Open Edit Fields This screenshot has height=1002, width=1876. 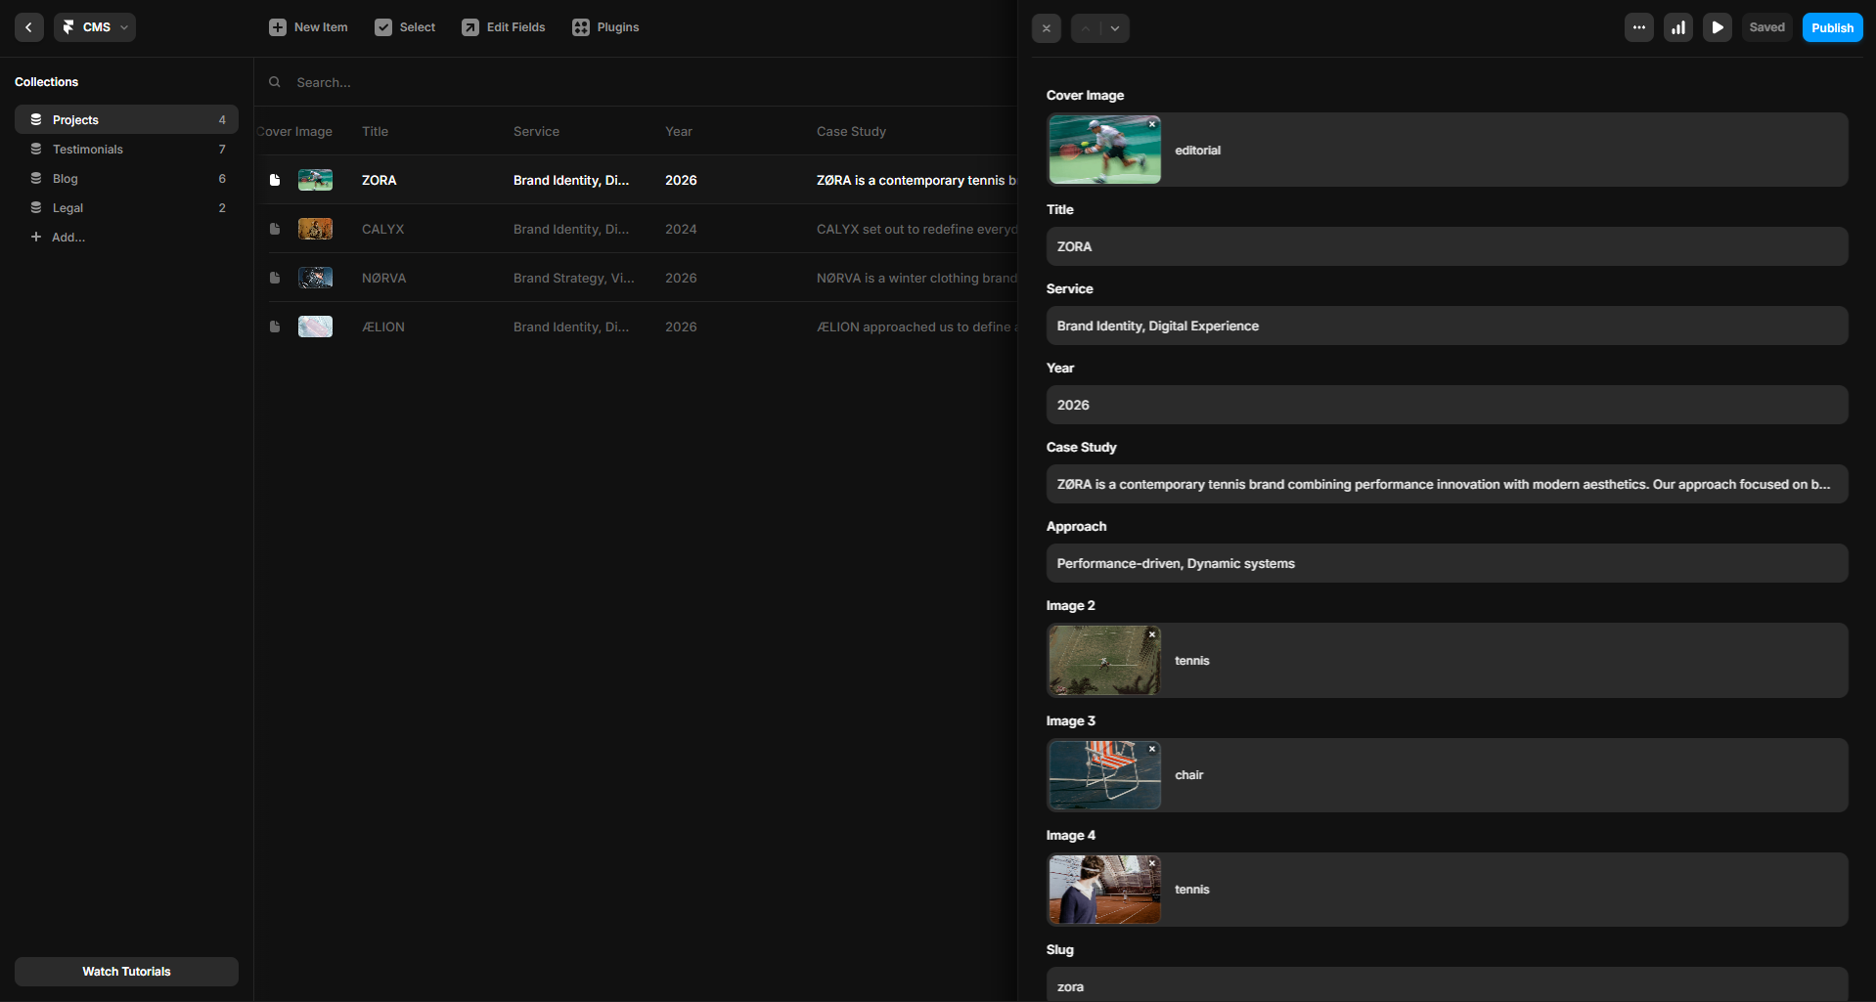[x=504, y=27]
